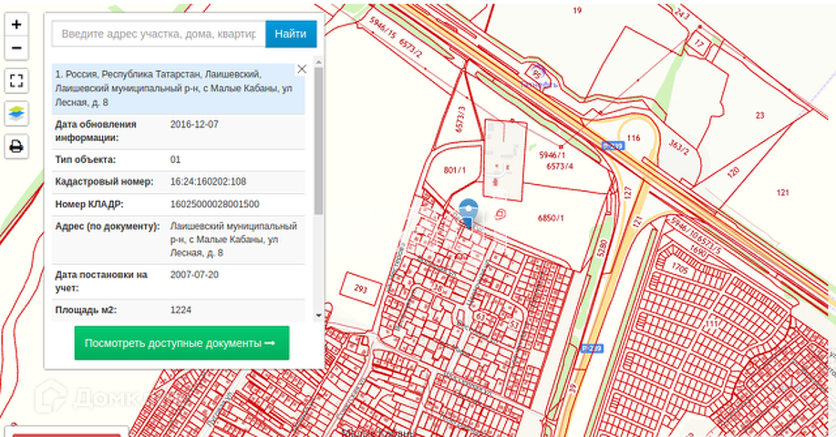Viewport: 836px width, 437px height.
Task: Select the Малые Кабаны address result
Action: (x=173, y=87)
